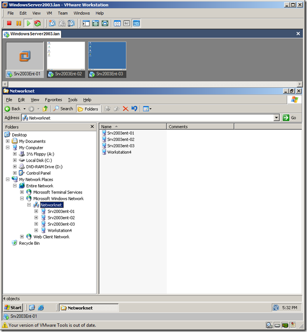Open the Back button history dropdown arrow
Viewport: 307px width, 332px height.
click(24, 109)
